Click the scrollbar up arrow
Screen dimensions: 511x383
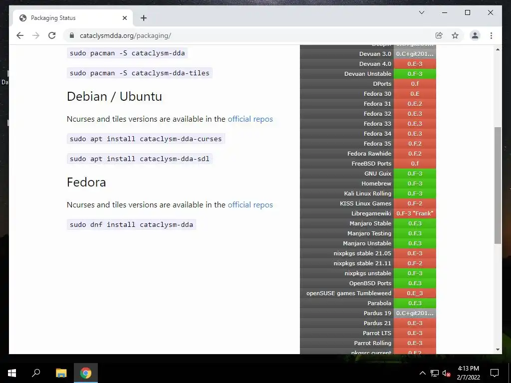pos(498,49)
